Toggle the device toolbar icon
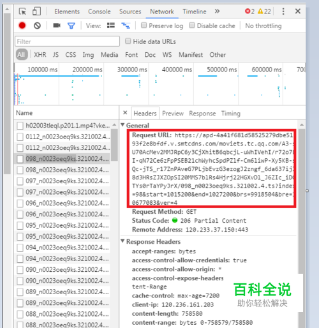The height and width of the screenshot is (328, 319). pyautogui.click(x=36, y=11)
